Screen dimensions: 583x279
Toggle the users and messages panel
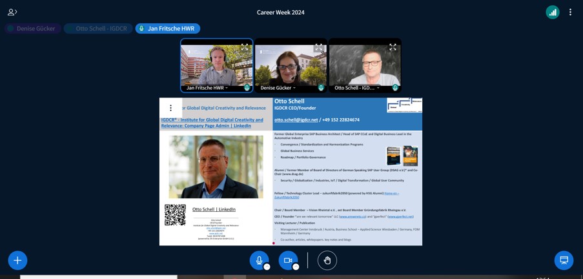(x=12, y=12)
